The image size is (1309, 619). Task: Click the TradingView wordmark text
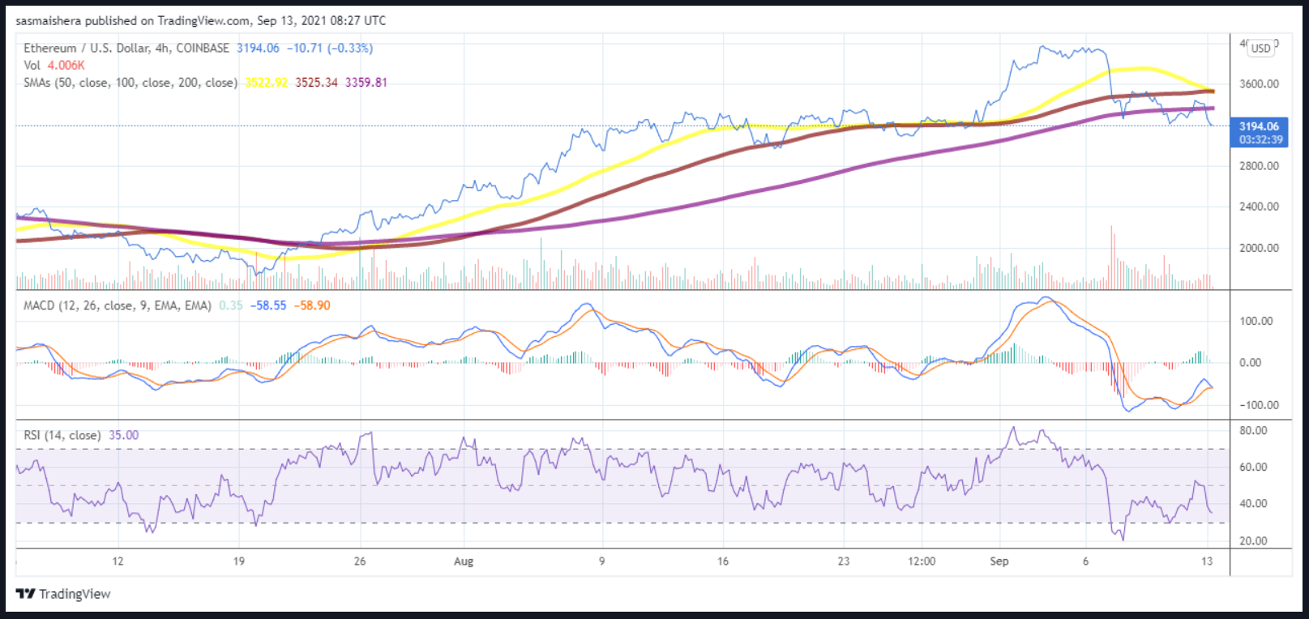click(x=75, y=594)
